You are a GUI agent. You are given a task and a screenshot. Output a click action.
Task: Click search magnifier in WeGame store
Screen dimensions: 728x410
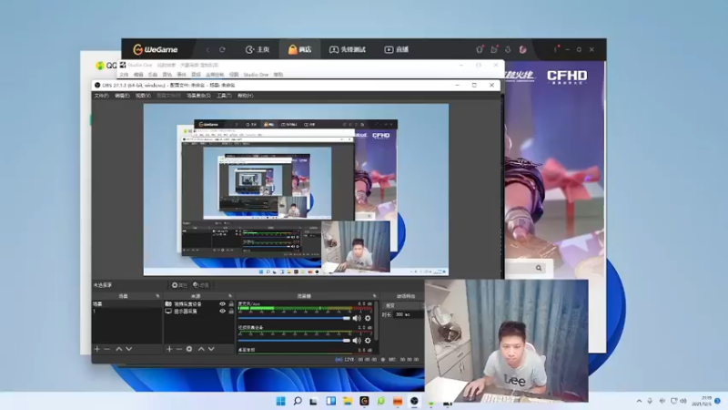[539, 268]
